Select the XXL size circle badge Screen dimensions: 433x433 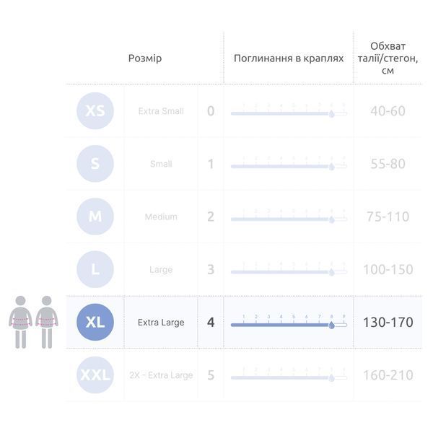[x=95, y=375]
